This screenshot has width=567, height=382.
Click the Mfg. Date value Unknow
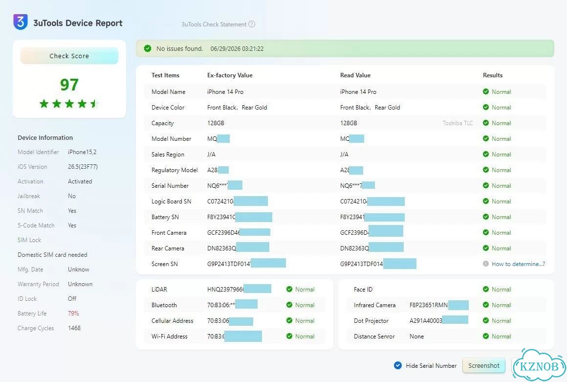point(79,270)
